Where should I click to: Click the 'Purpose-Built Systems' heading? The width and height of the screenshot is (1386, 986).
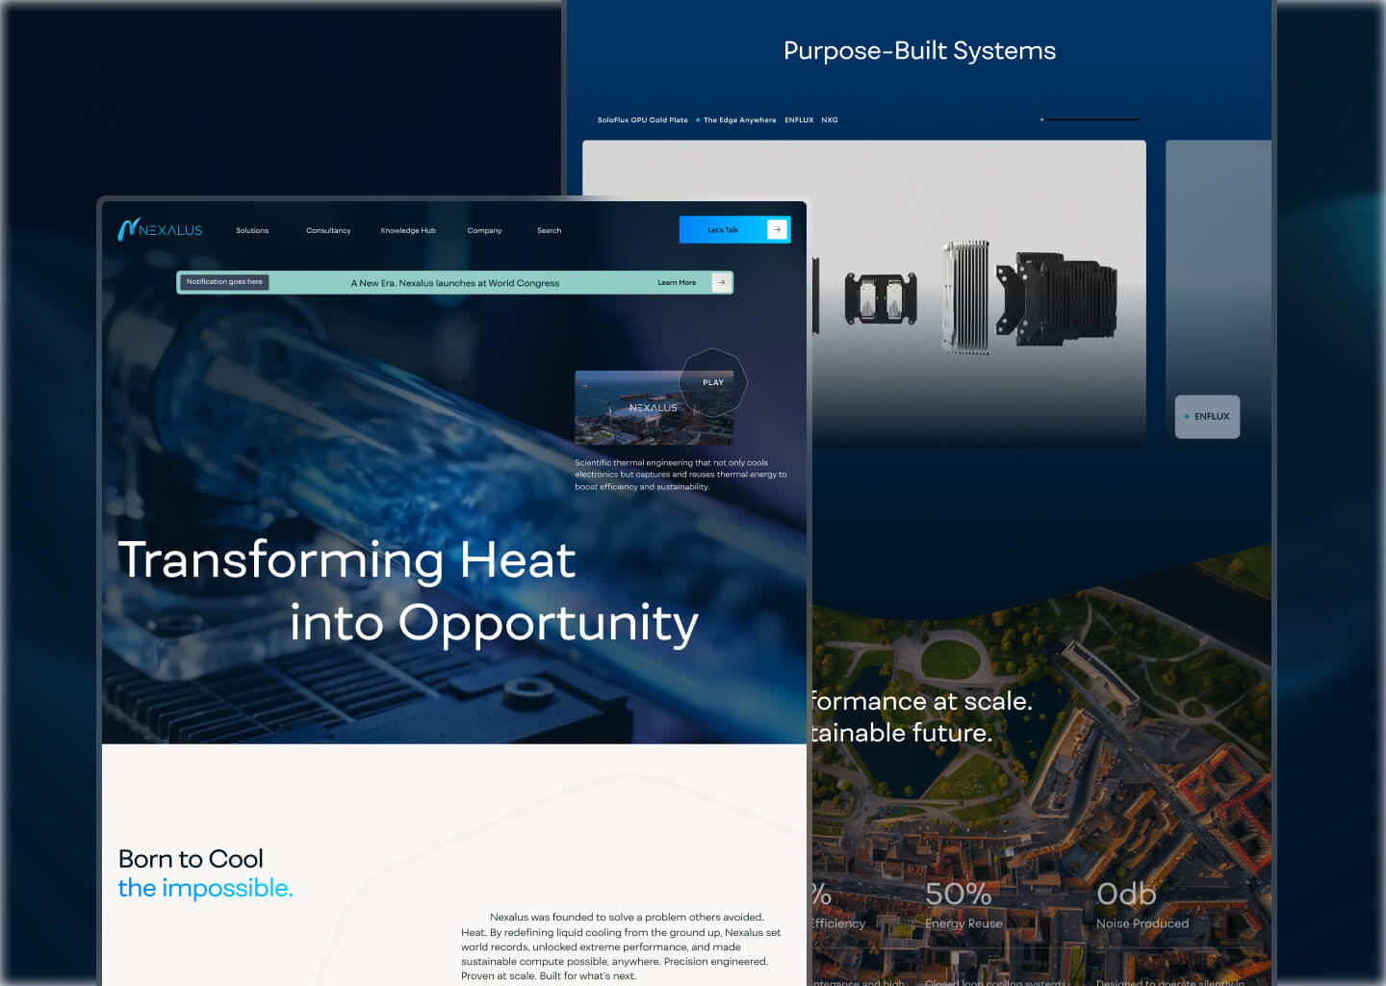click(919, 50)
